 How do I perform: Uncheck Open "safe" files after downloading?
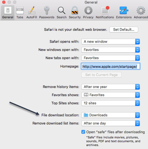pyautogui.click(x=83, y=132)
